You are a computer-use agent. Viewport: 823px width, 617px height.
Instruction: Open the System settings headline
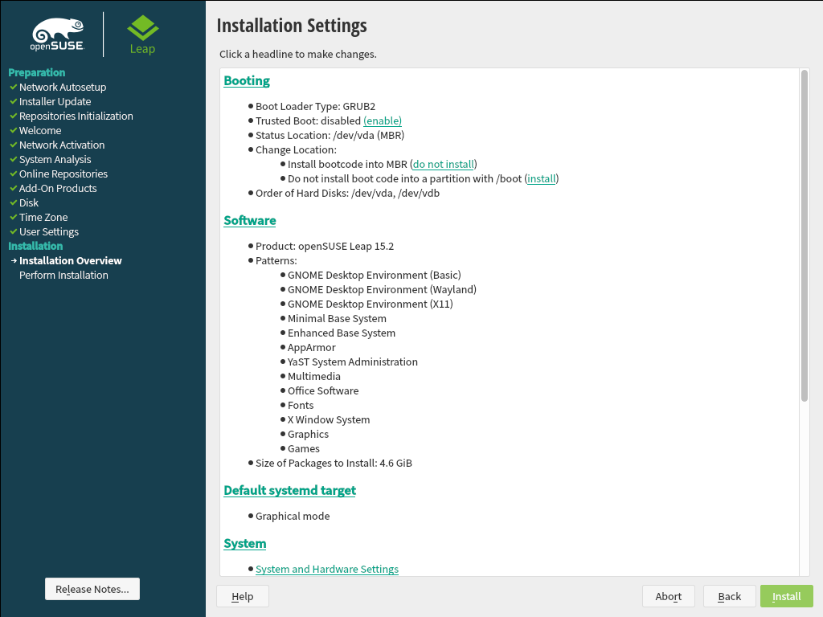pos(244,544)
